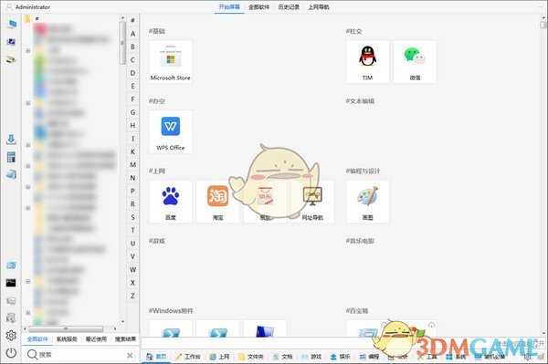Click the download arrow sidebar icon
The height and width of the screenshot is (364, 548).
tap(11, 140)
